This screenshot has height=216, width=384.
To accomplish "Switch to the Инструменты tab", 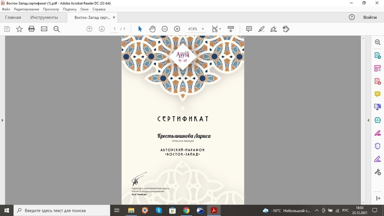I will click(44, 17).
